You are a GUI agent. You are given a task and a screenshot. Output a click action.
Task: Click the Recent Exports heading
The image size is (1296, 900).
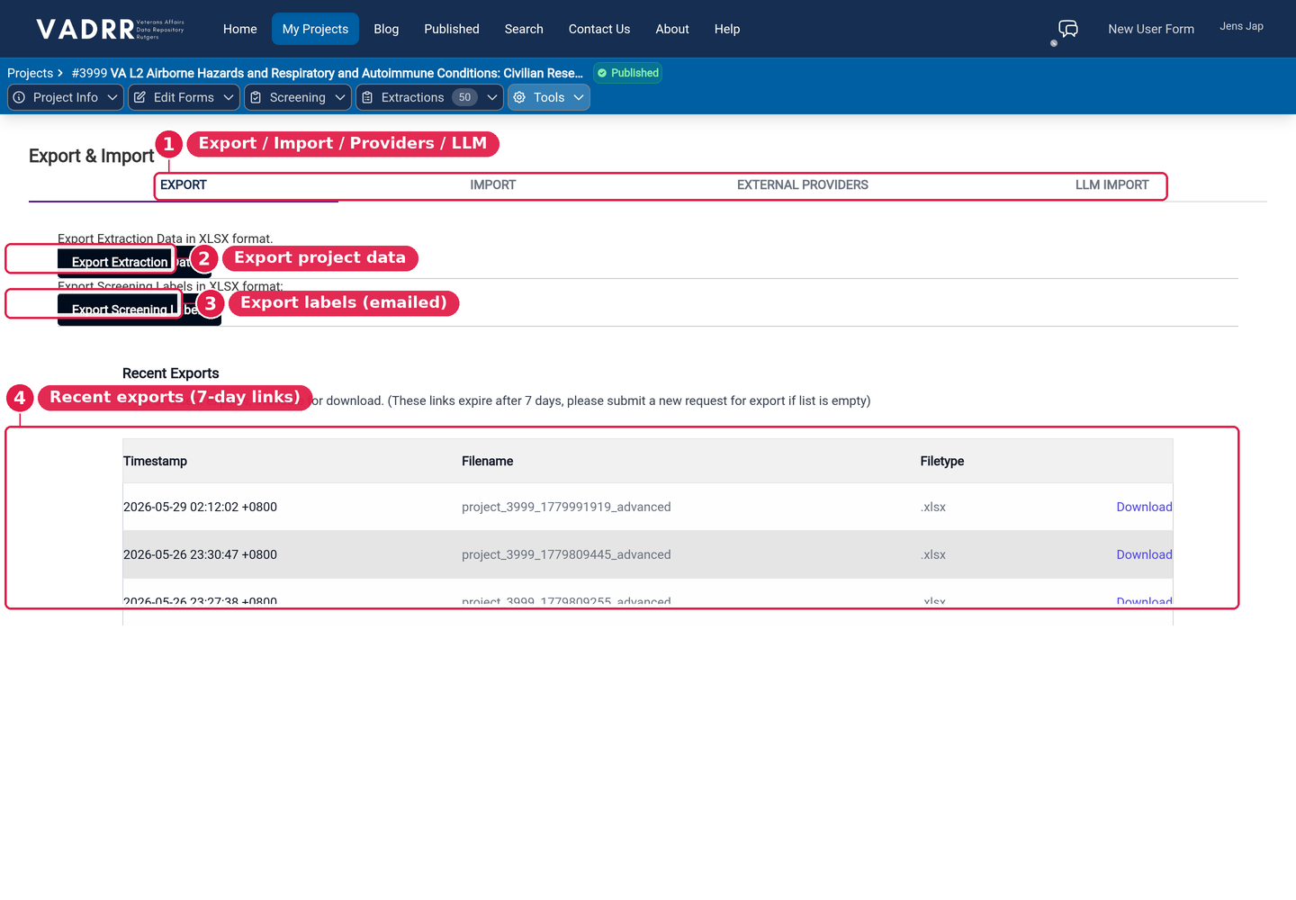[x=171, y=373]
